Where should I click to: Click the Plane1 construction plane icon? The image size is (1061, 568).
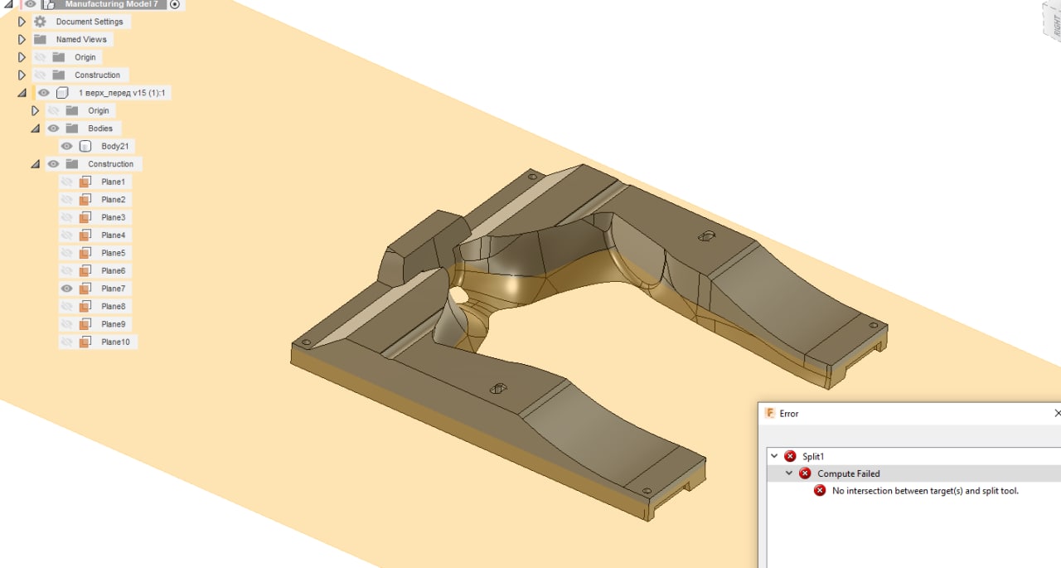click(85, 182)
